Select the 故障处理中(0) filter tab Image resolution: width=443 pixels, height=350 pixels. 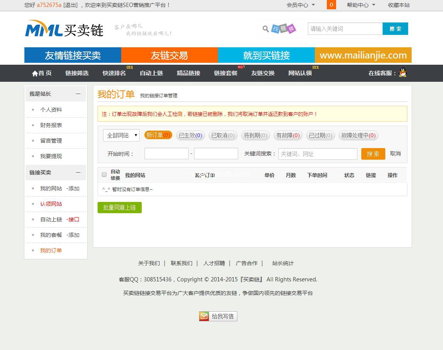pos(358,135)
